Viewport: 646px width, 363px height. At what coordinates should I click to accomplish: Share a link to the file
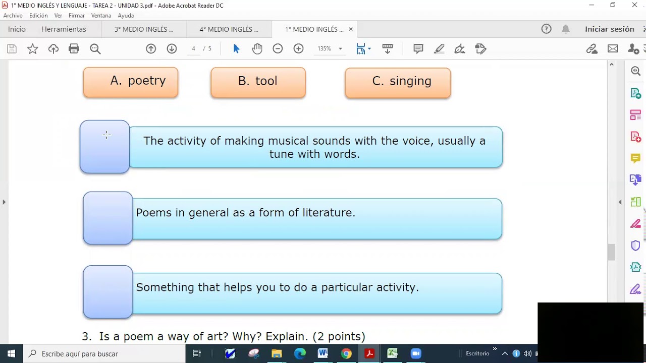(592, 49)
